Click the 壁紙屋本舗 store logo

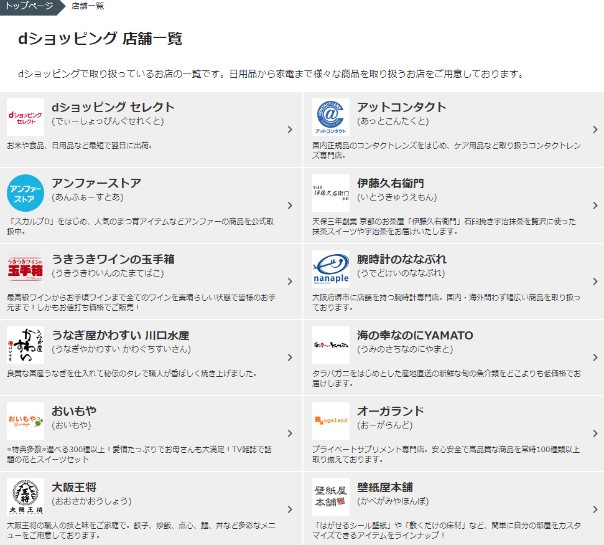click(x=330, y=497)
